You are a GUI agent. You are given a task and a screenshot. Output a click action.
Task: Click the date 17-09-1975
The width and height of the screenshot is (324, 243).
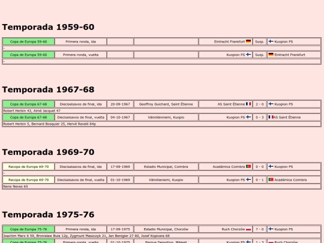click(120, 229)
